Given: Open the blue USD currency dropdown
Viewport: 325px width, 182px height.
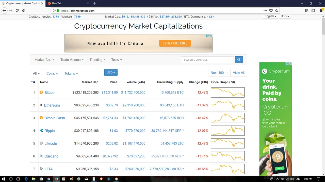Looking at the screenshot, I should coord(111,72).
